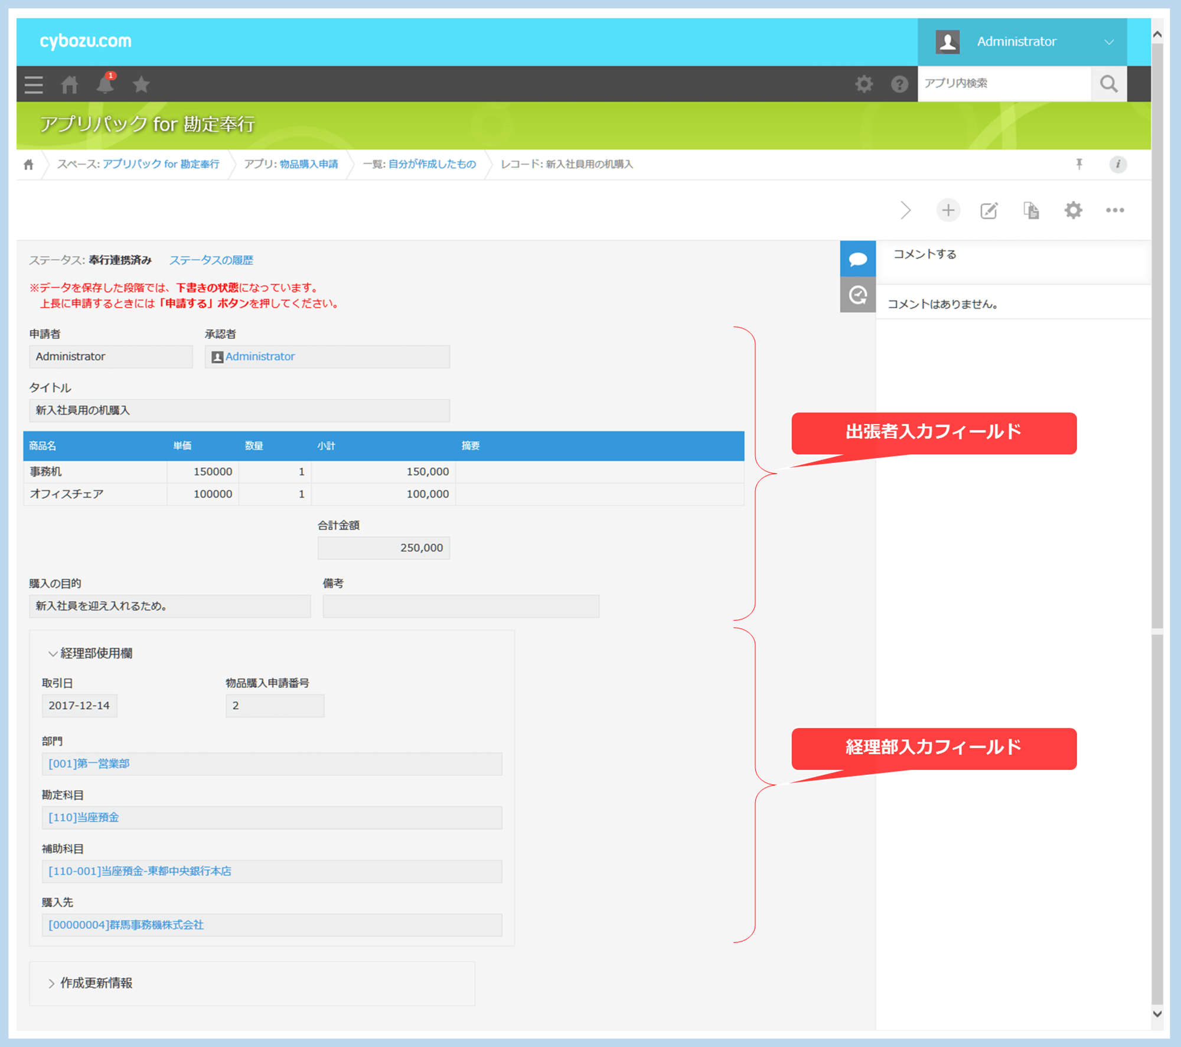
Task: Open app settings gear in record toolbar
Action: tap(1073, 210)
